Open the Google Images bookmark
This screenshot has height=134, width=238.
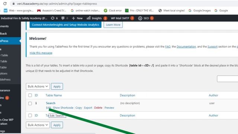(x=199, y=10)
